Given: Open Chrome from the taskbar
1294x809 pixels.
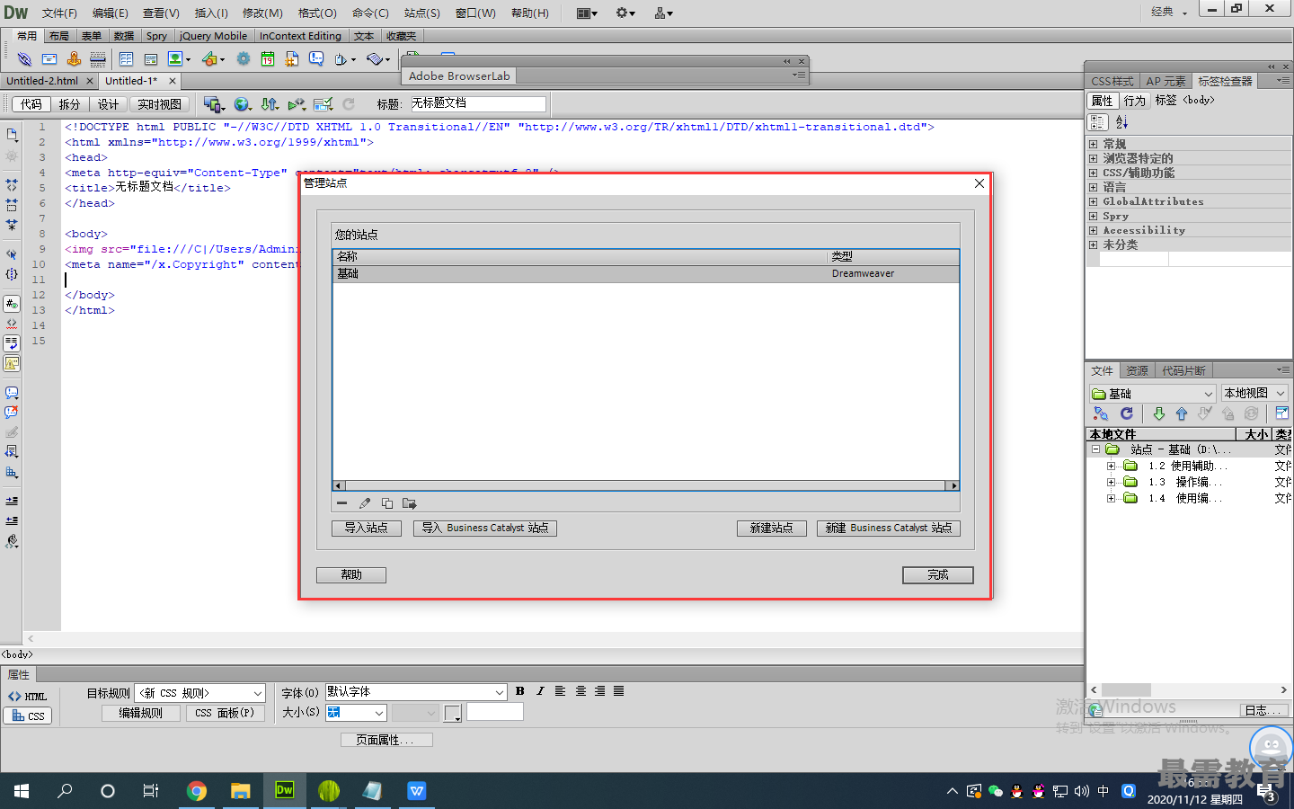Looking at the screenshot, I should (196, 791).
